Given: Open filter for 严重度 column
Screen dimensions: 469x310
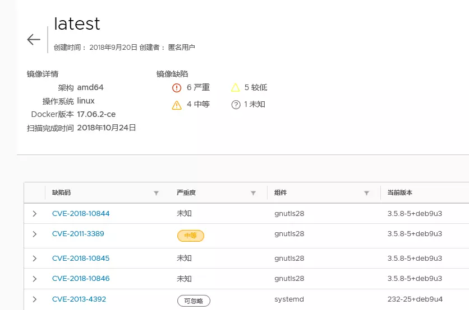Looking at the screenshot, I should coord(254,193).
